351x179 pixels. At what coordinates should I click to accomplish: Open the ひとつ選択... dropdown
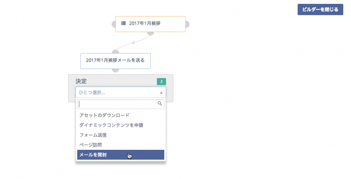[116, 92]
